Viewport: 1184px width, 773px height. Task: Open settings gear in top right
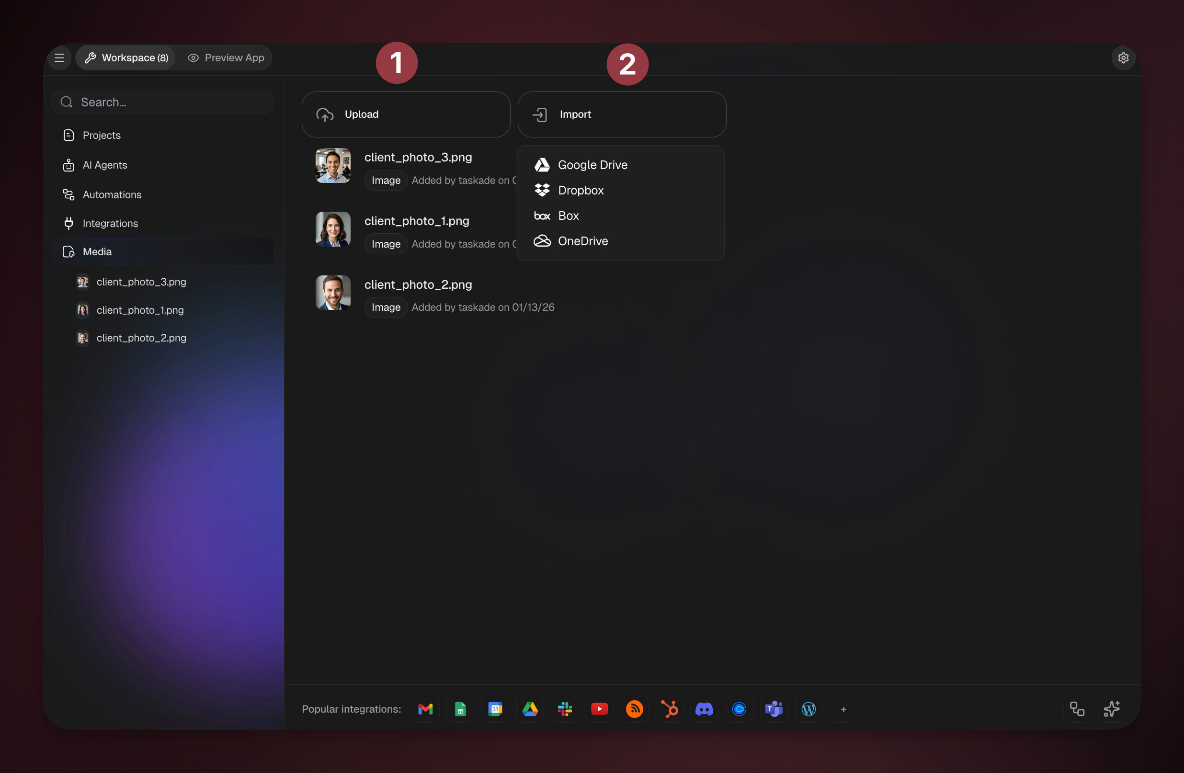[x=1123, y=57]
